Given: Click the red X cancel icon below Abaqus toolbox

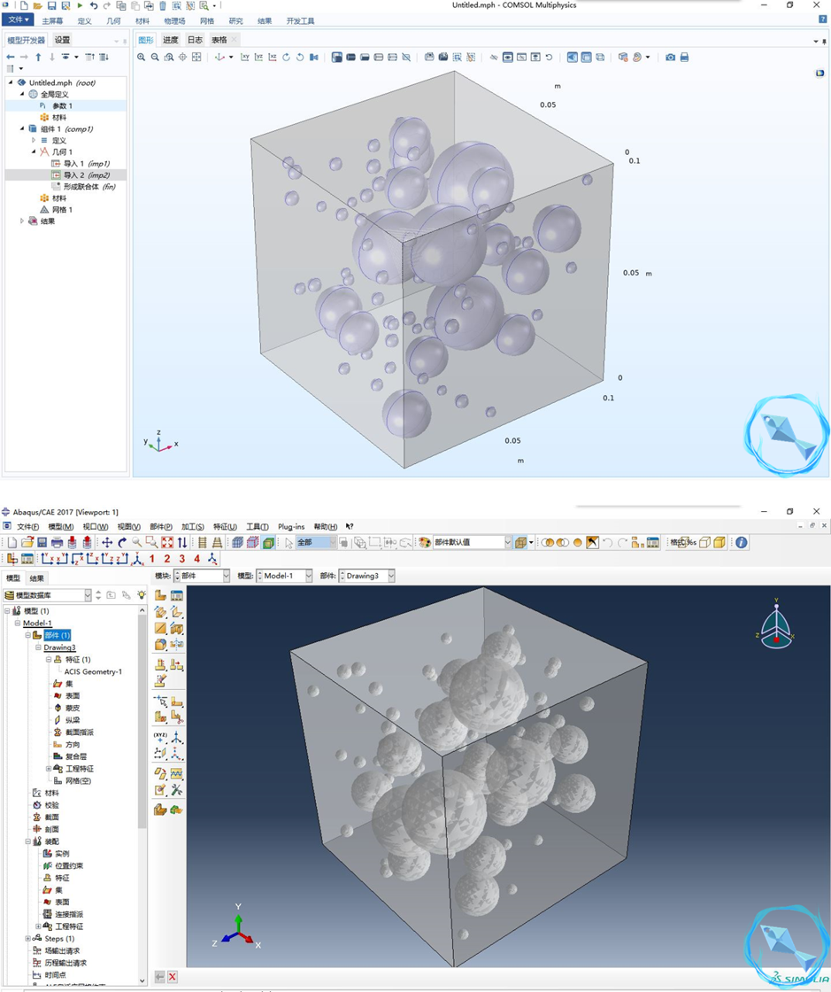Looking at the screenshot, I should (173, 976).
